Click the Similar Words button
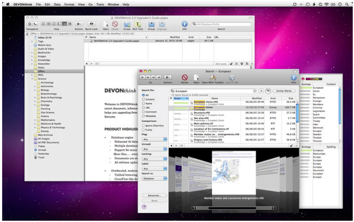Viewport: 354px width, 222px height. click(284, 91)
